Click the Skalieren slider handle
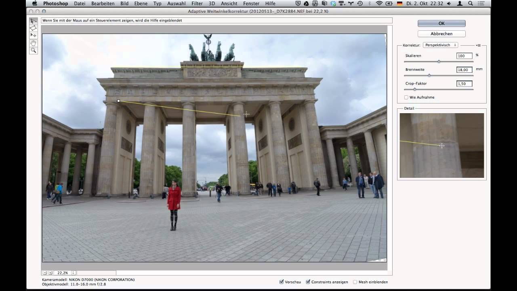Screen dimensions: 517x291 click(x=439, y=61)
